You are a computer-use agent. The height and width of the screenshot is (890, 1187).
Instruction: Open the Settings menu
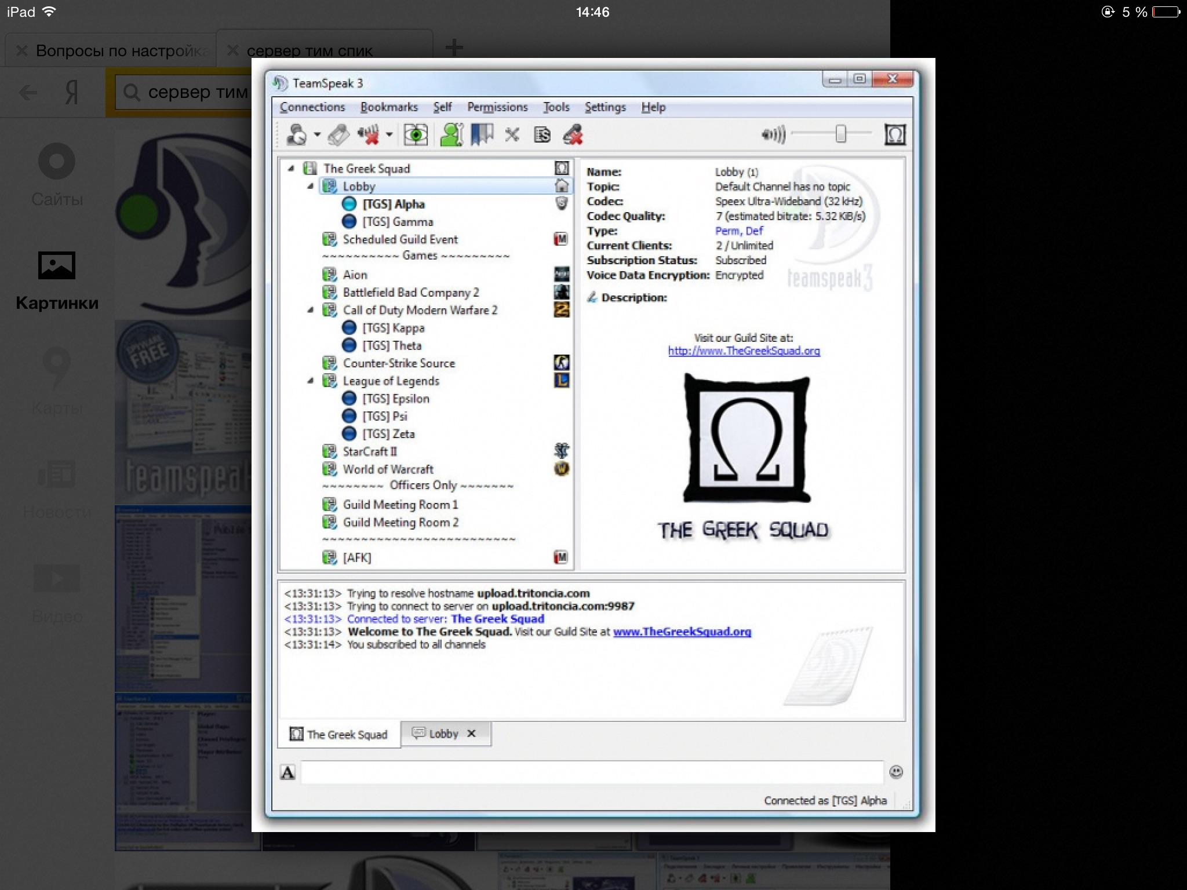605,107
